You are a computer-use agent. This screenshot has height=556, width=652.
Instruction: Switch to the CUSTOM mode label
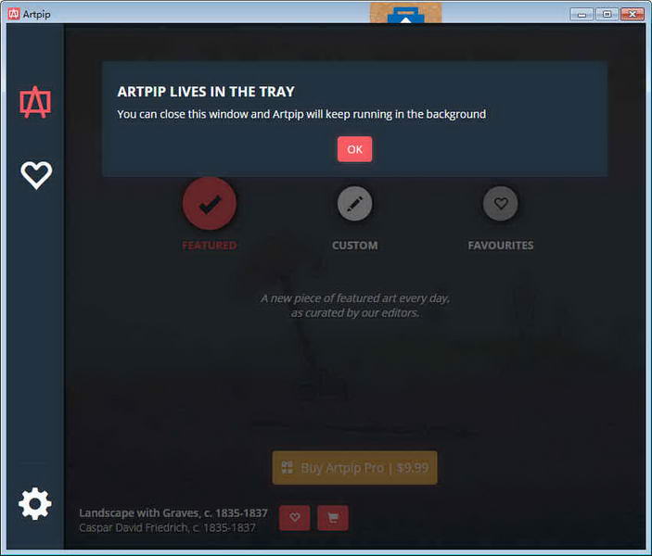pos(354,246)
